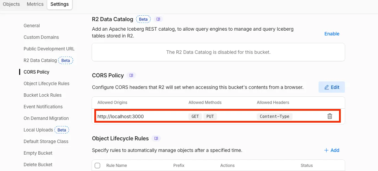Image resolution: width=378 pixels, height=171 pixels.
Task: Open R2 Data Catalog documentation icon
Action: pyautogui.click(x=158, y=19)
